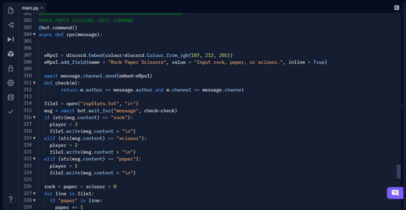The image size is (406, 210).
Task: Open the Settings gear icon
Action: pos(11,83)
